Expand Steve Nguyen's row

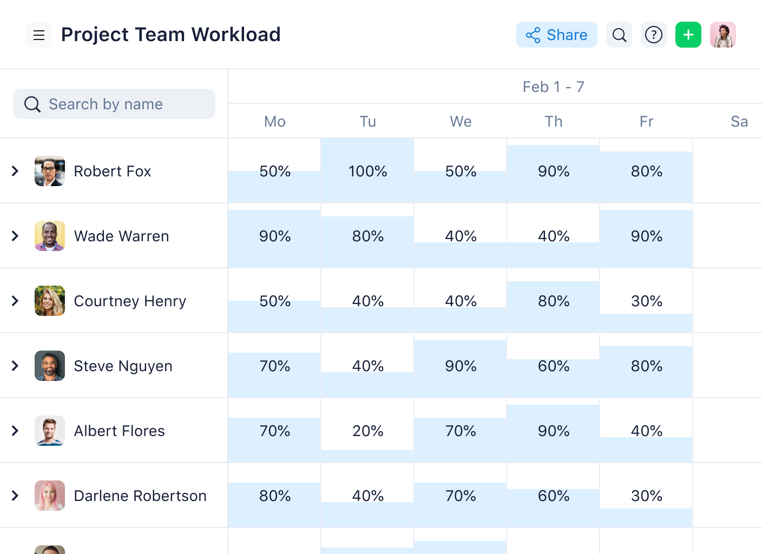coord(15,366)
